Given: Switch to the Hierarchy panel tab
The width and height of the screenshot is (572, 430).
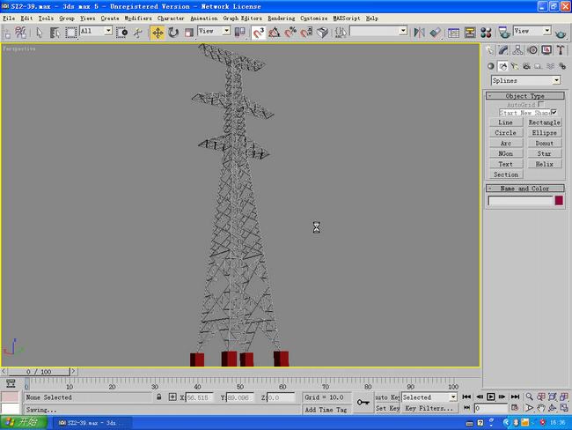Looking at the screenshot, I should click(x=517, y=50).
